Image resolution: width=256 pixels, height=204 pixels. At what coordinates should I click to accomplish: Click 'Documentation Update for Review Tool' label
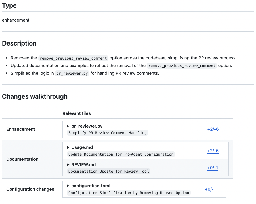click(109, 171)
